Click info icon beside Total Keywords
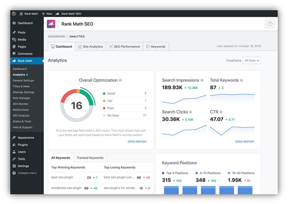The width and height of the screenshot is (288, 204). tap(242, 80)
